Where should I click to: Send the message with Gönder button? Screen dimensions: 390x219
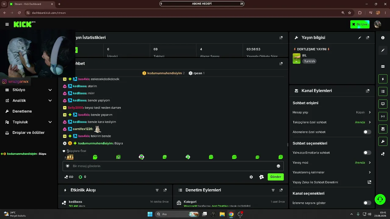(x=276, y=177)
